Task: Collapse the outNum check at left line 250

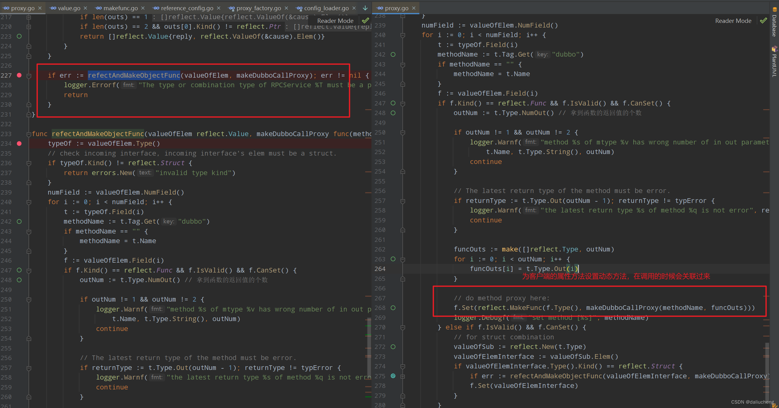Action: pos(29,299)
